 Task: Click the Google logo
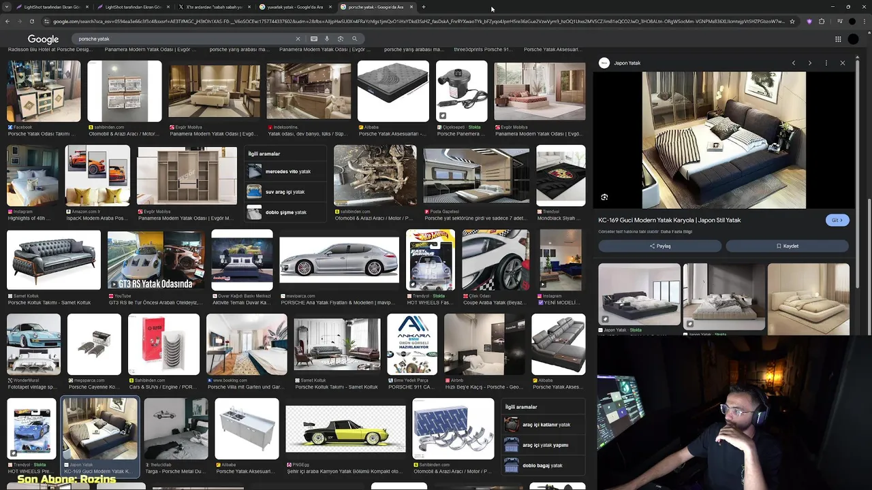pyautogui.click(x=43, y=39)
